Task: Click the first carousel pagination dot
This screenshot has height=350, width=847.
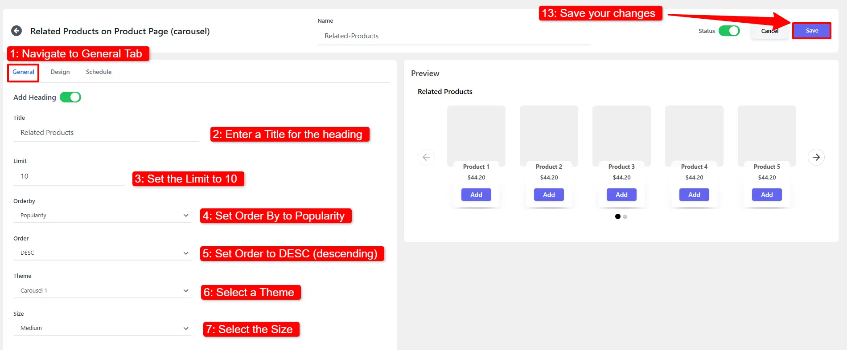Action: [x=617, y=216]
